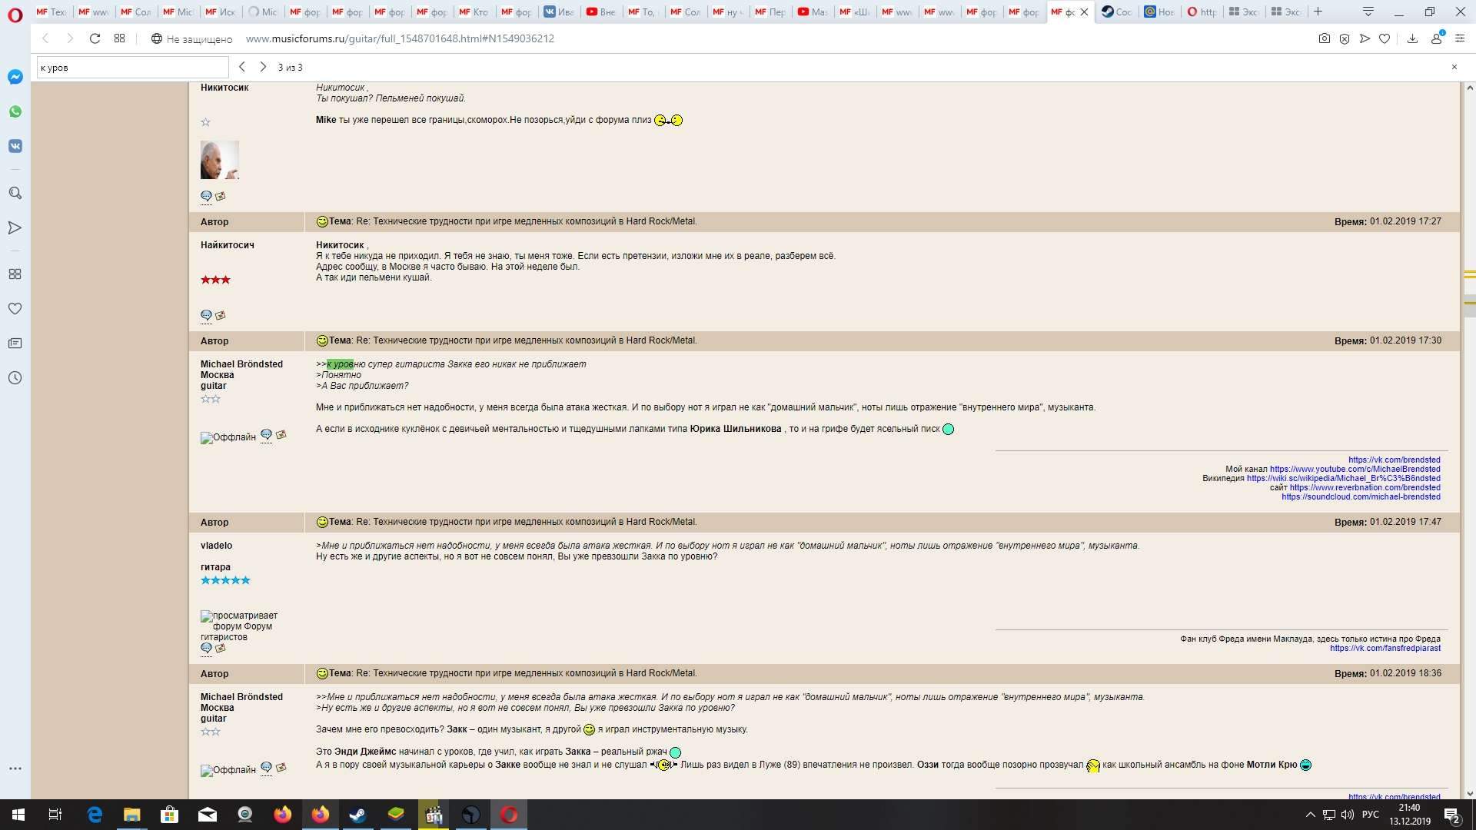This screenshot has width=1476, height=830.
Task: Open Steam from Windows taskbar
Action: pyautogui.click(x=357, y=815)
